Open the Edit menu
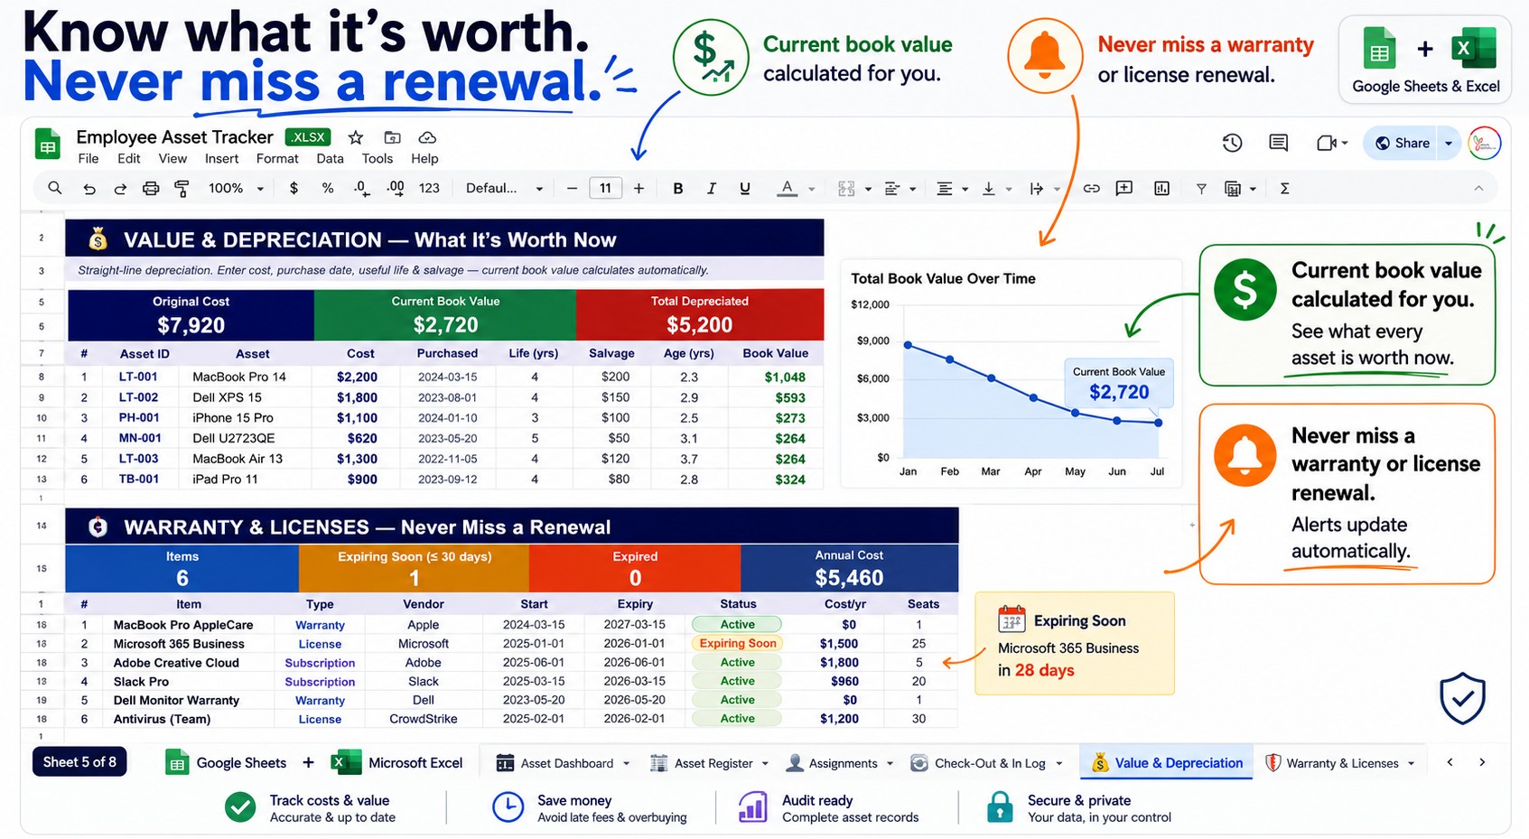The image size is (1529, 839). pyautogui.click(x=129, y=159)
